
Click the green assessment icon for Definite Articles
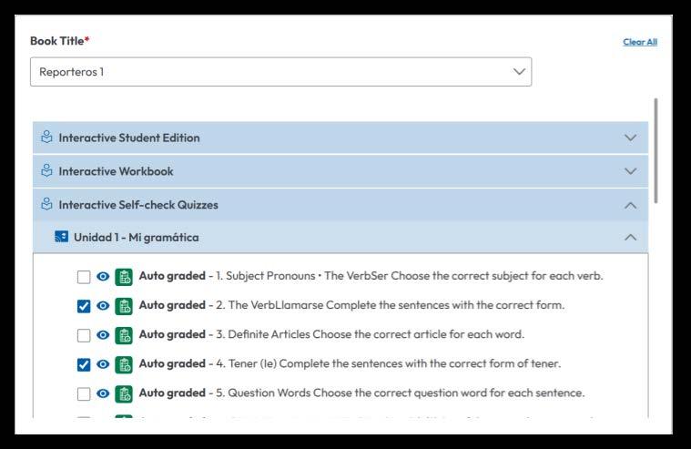pos(125,334)
